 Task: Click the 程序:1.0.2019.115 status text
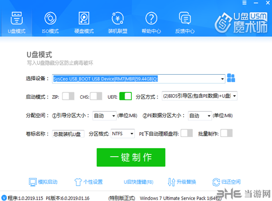coord(25,198)
